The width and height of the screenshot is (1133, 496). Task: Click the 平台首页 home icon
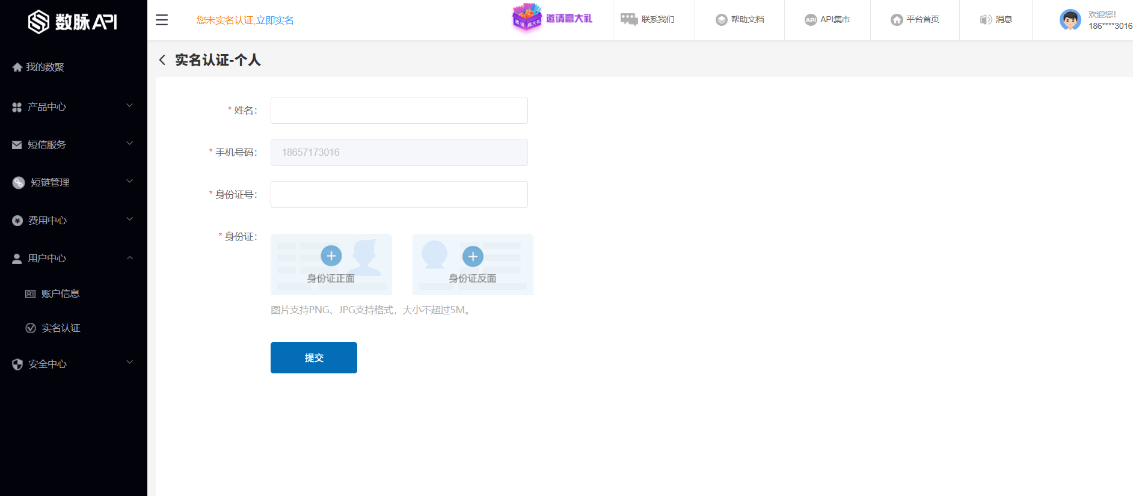(x=897, y=20)
